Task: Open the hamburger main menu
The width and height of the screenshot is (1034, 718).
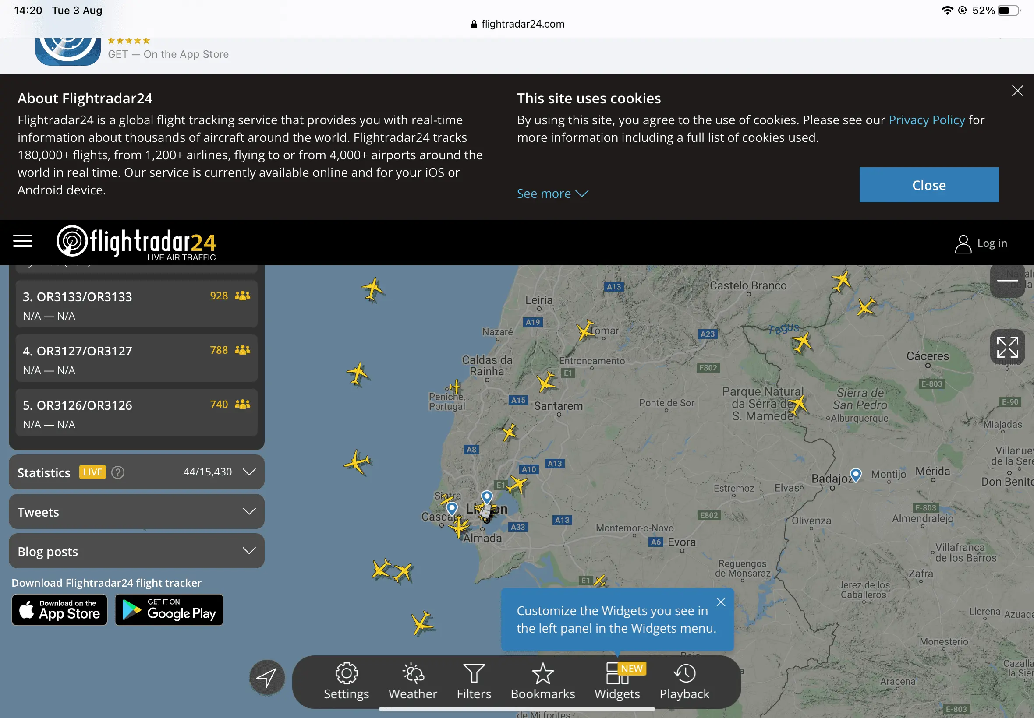Action: pos(22,241)
